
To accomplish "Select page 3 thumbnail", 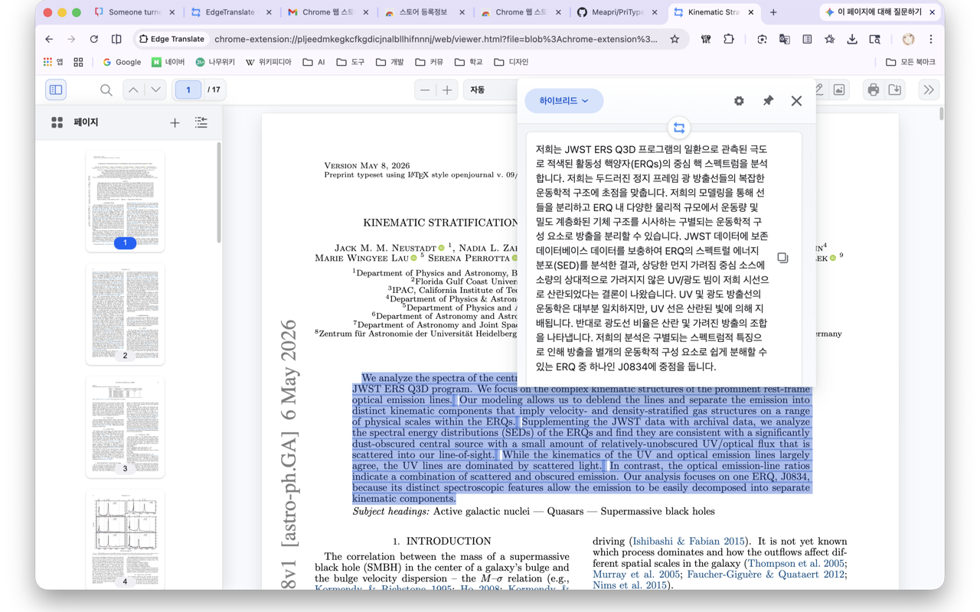I will coord(125,427).
